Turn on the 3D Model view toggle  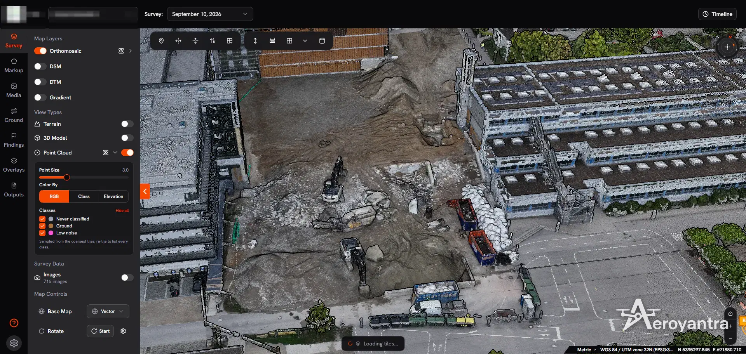[x=127, y=138]
